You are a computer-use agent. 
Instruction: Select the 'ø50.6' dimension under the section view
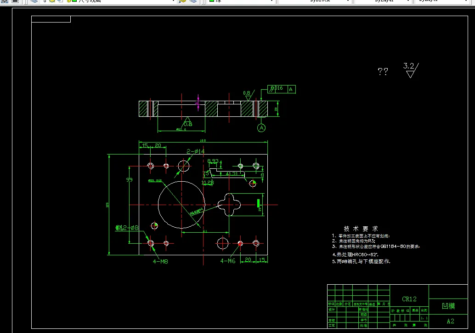(x=181, y=129)
